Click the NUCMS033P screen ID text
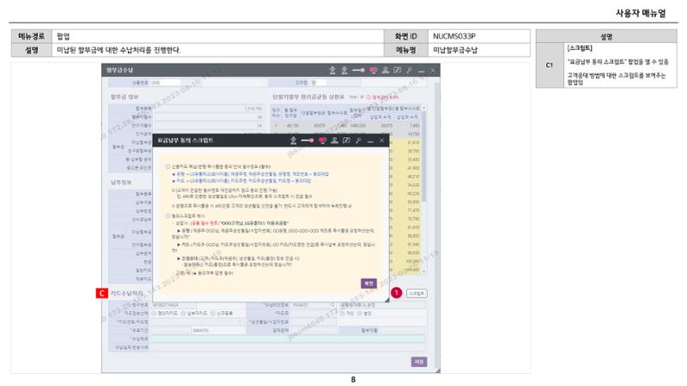 454,36
